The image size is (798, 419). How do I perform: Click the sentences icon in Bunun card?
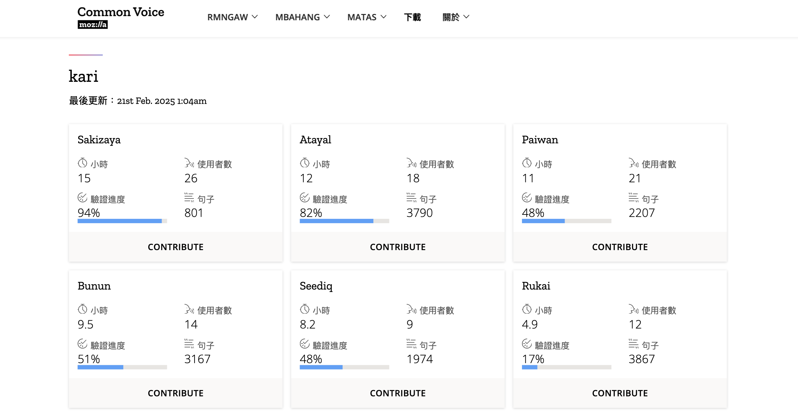pyautogui.click(x=189, y=344)
